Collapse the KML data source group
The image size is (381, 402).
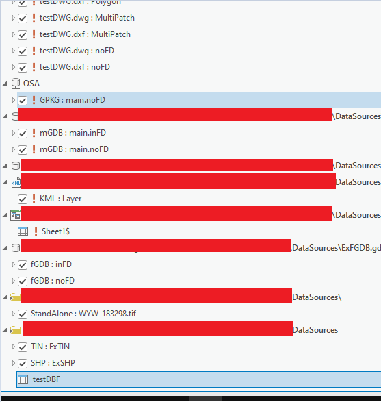[x=5, y=182]
